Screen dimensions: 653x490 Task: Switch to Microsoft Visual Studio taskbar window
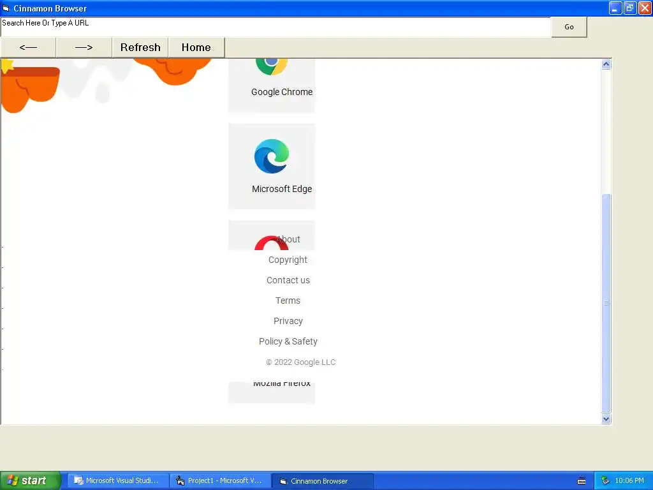(x=118, y=480)
